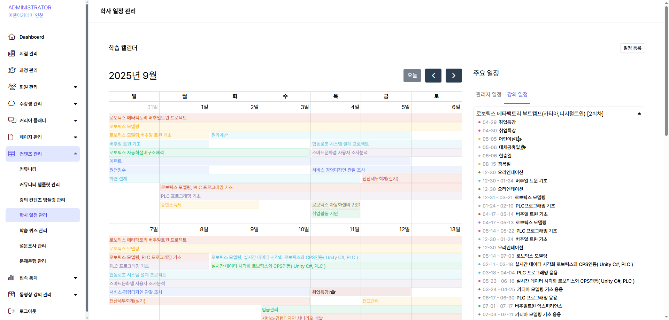Click the 로그아웃 exit icon

click(12, 311)
